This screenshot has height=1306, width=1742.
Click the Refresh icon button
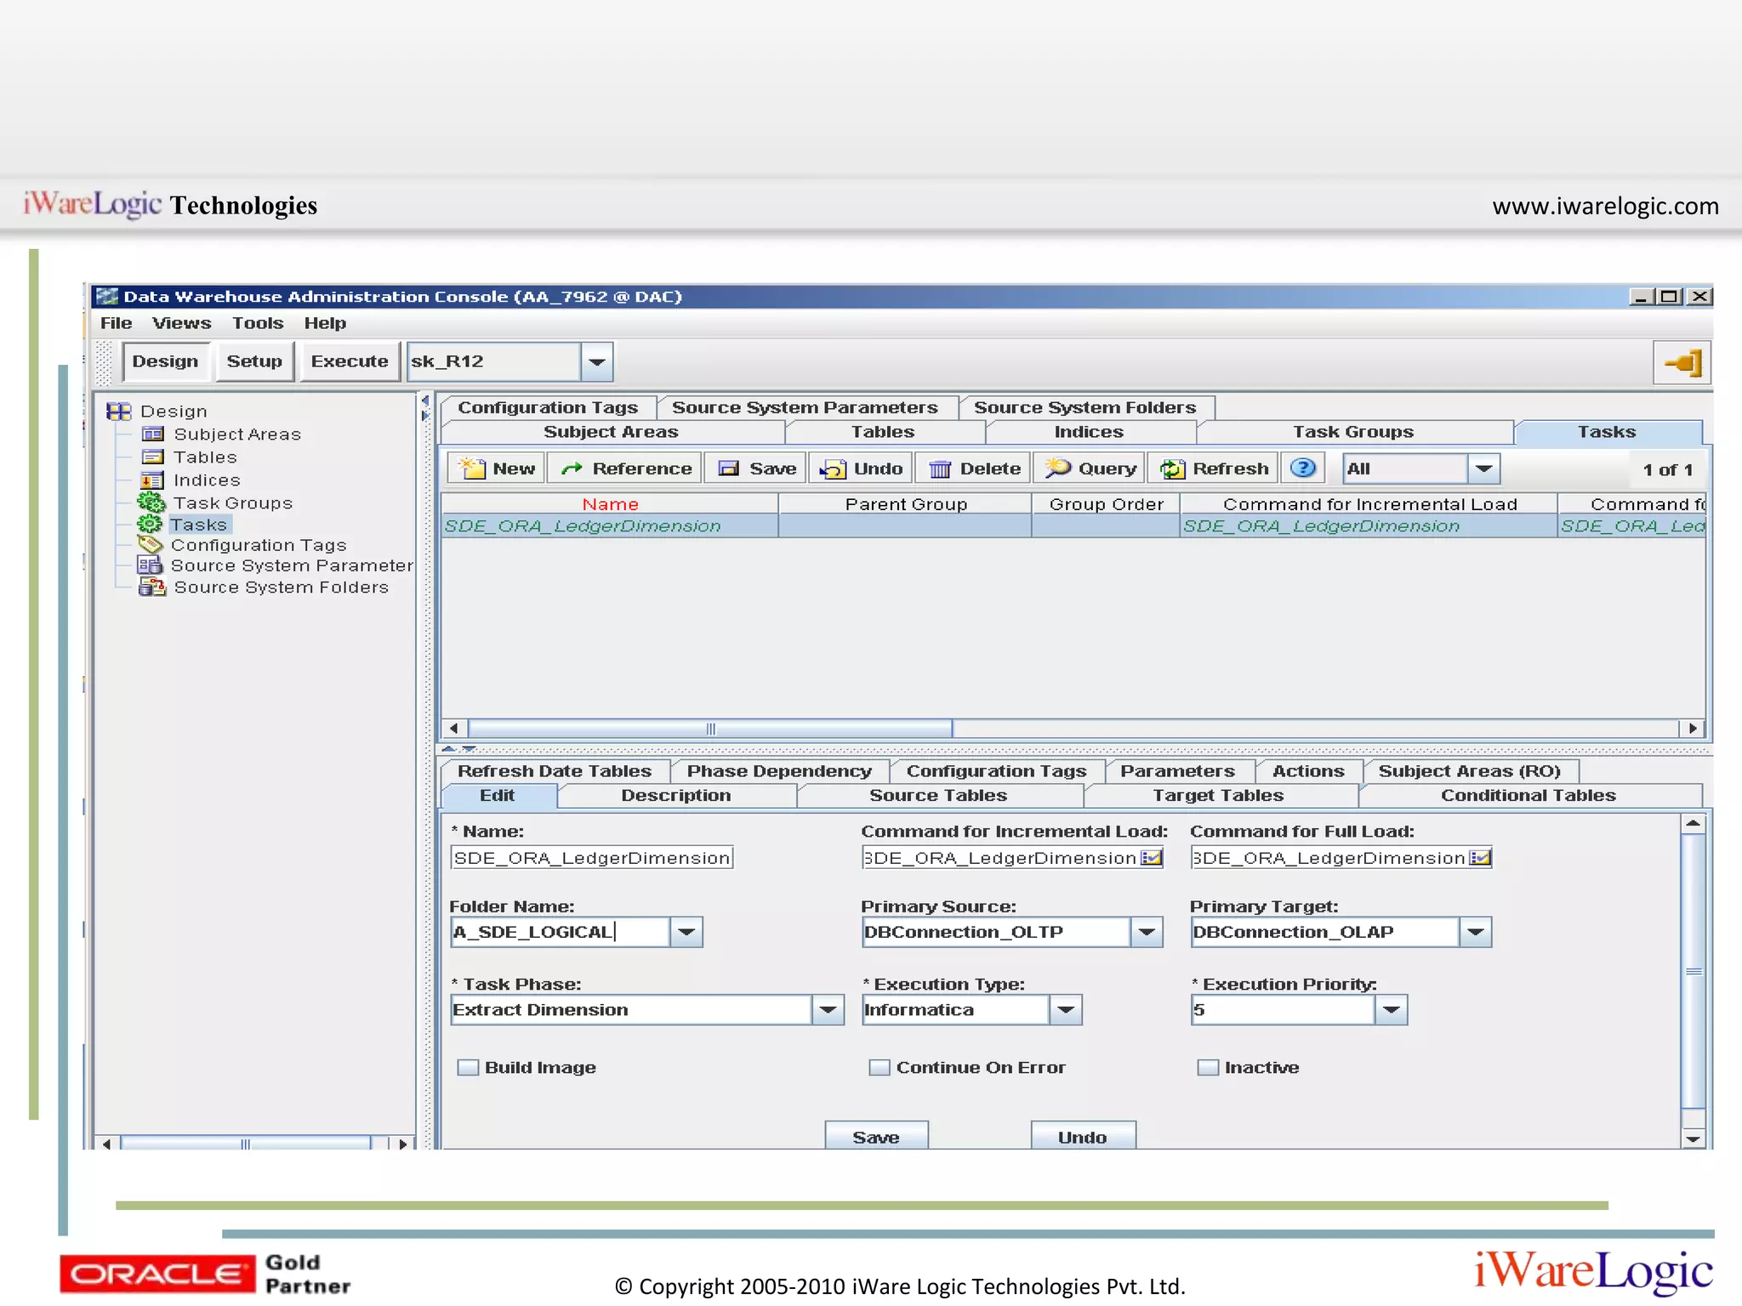pos(1173,468)
